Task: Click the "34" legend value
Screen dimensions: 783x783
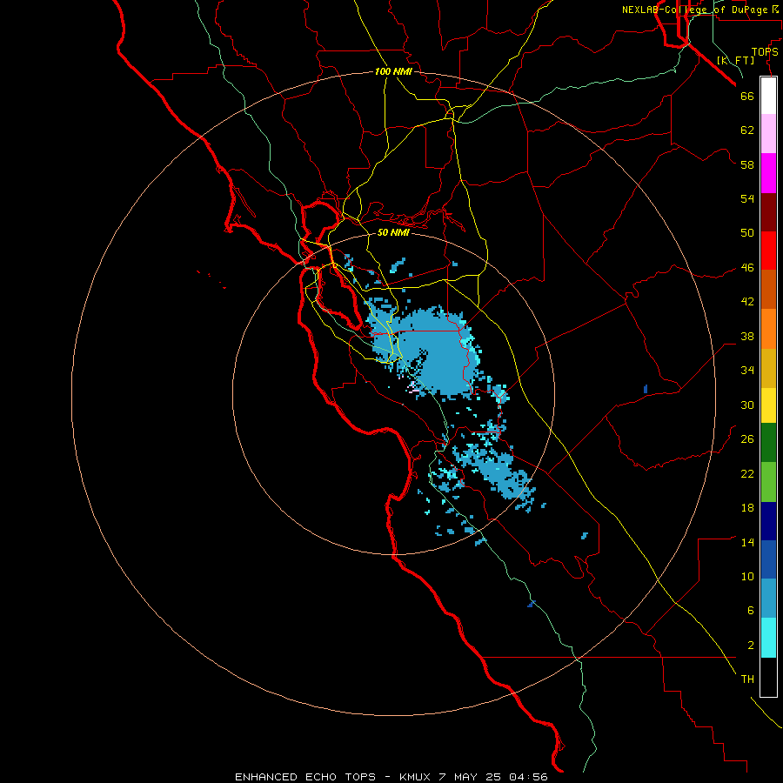Action: (x=747, y=371)
